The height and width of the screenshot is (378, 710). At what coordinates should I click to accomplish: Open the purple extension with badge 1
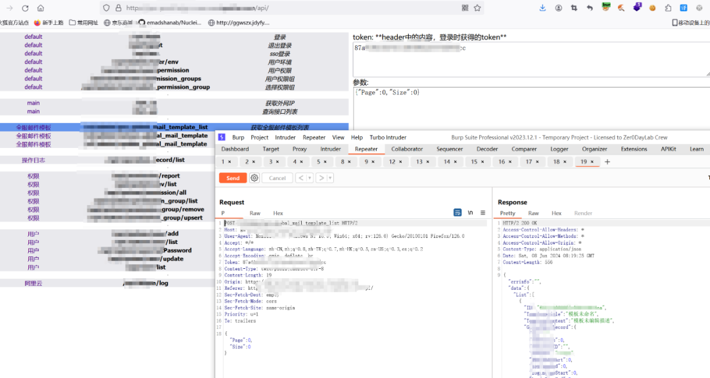click(x=637, y=7)
